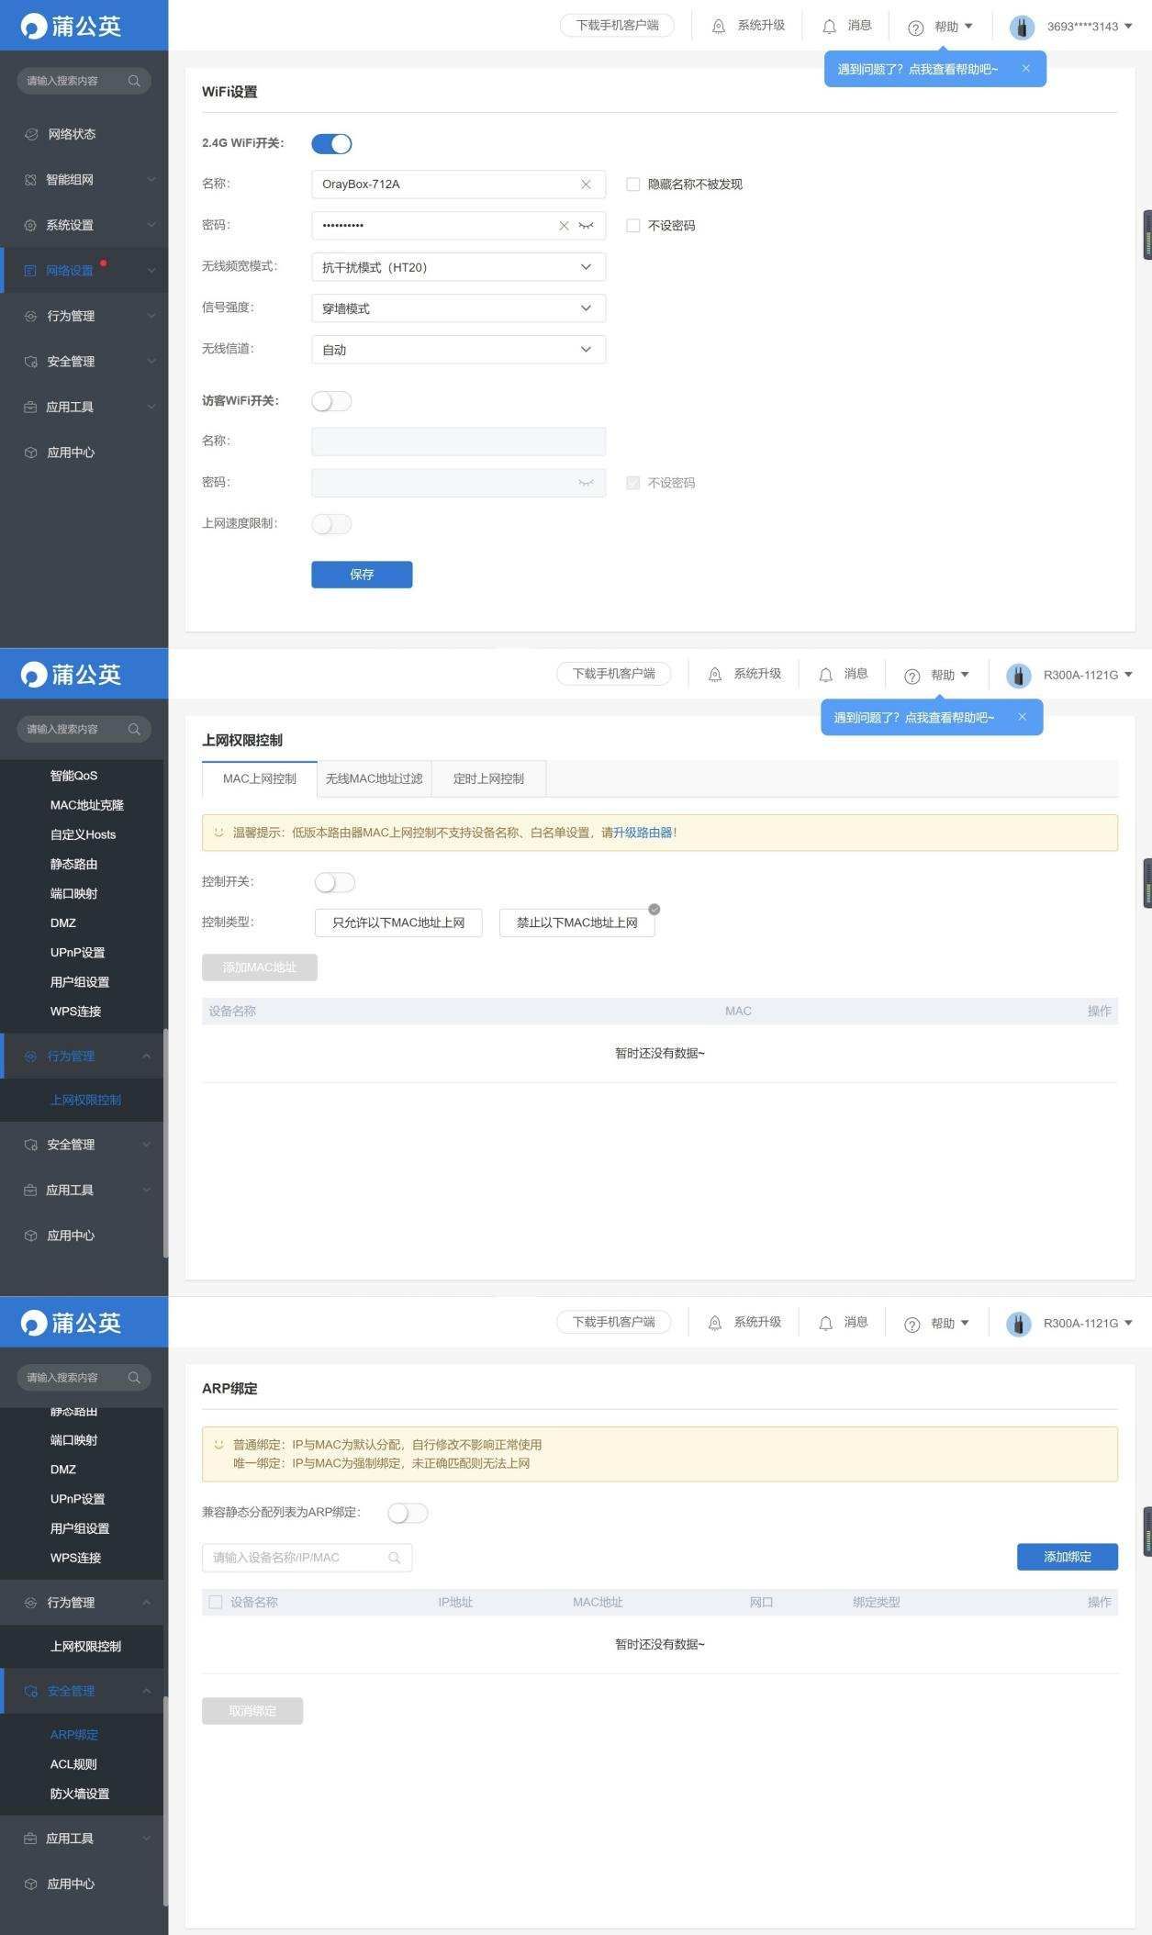Enable the 访客WiFi switch

[x=331, y=401]
